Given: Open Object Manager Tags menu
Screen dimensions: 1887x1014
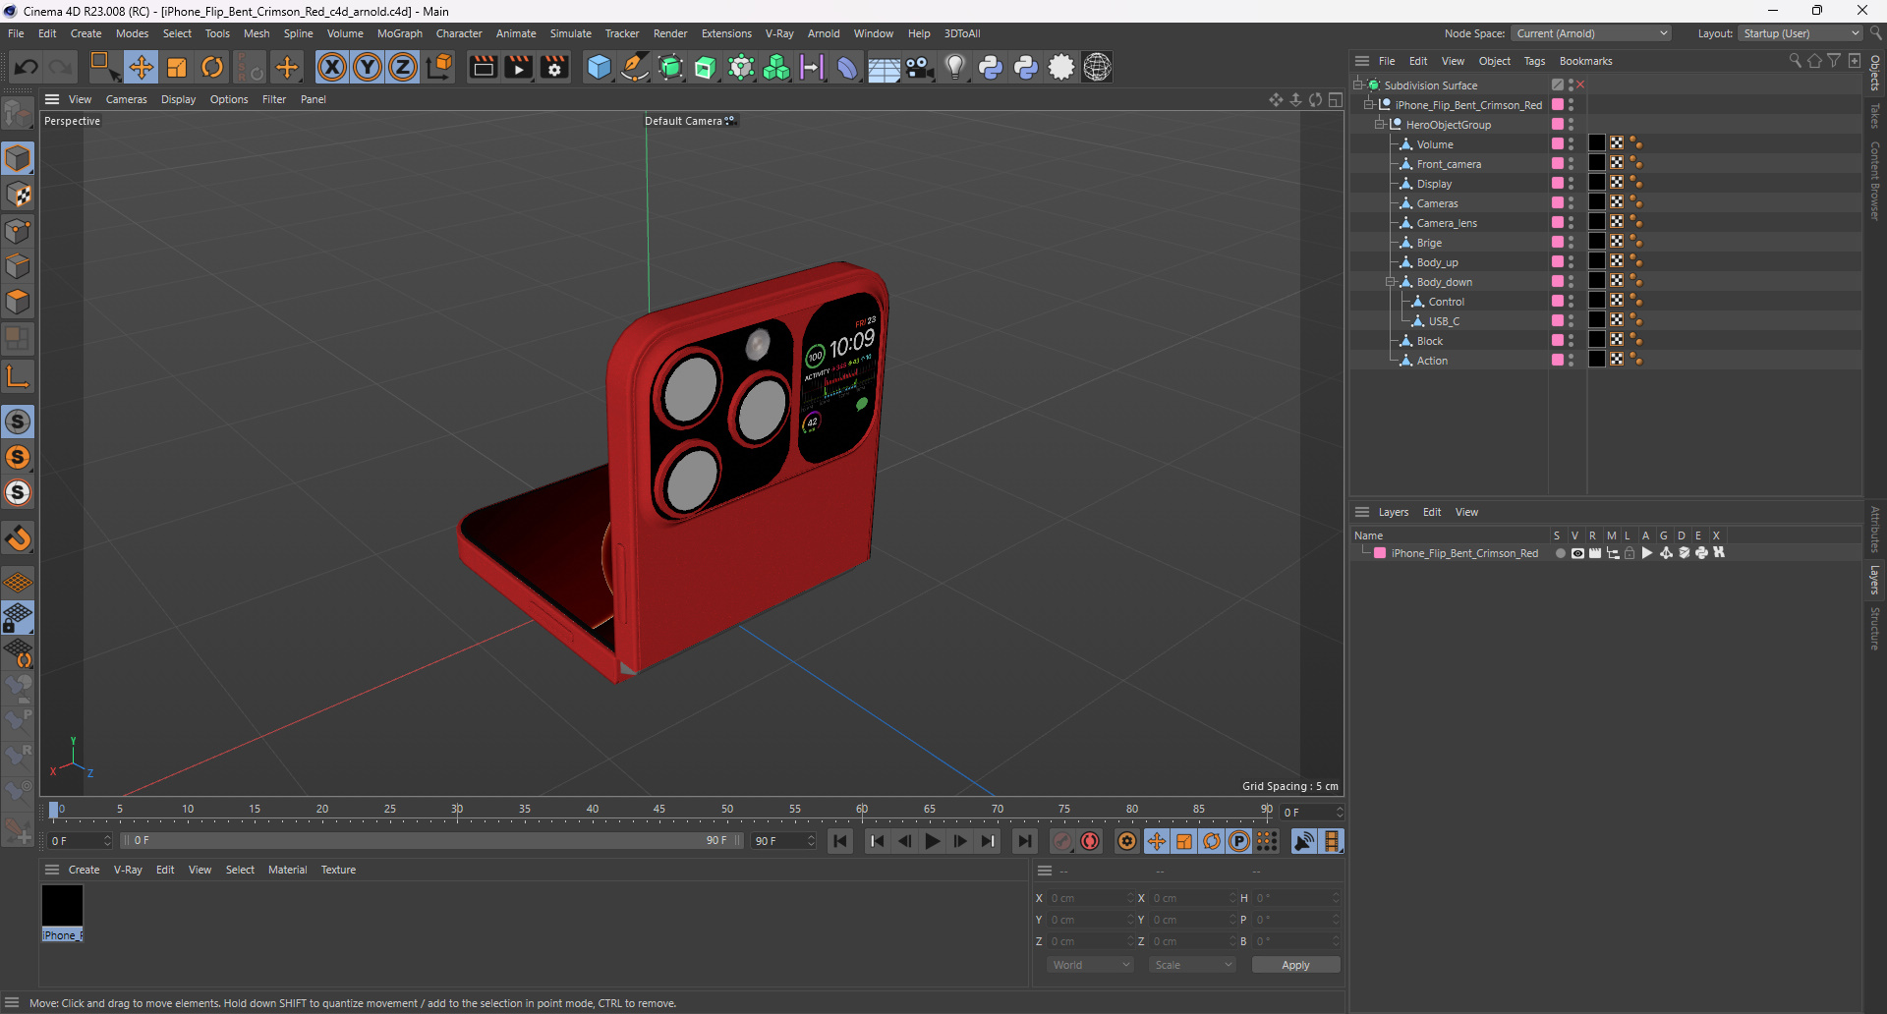Looking at the screenshot, I should (x=1534, y=61).
